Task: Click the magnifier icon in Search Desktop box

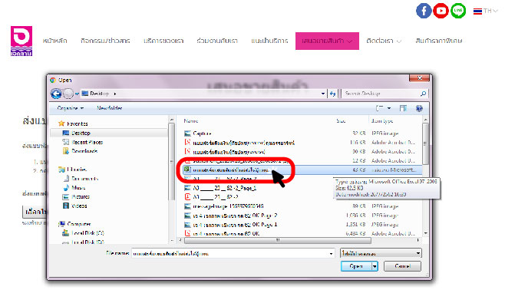Action: [x=423, y=94]
